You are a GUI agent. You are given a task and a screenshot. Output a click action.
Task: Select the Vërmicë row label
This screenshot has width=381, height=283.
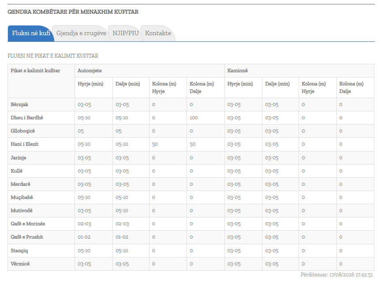click(20, 264)
